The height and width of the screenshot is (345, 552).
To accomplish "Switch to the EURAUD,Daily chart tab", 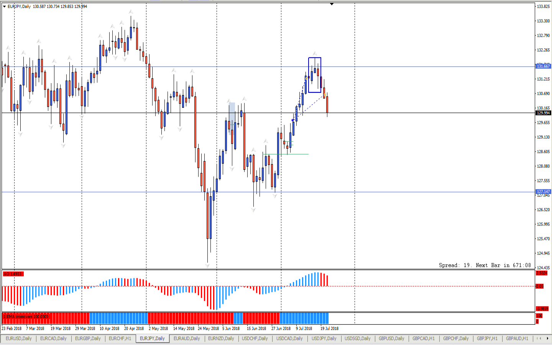I will pos(187,338).
